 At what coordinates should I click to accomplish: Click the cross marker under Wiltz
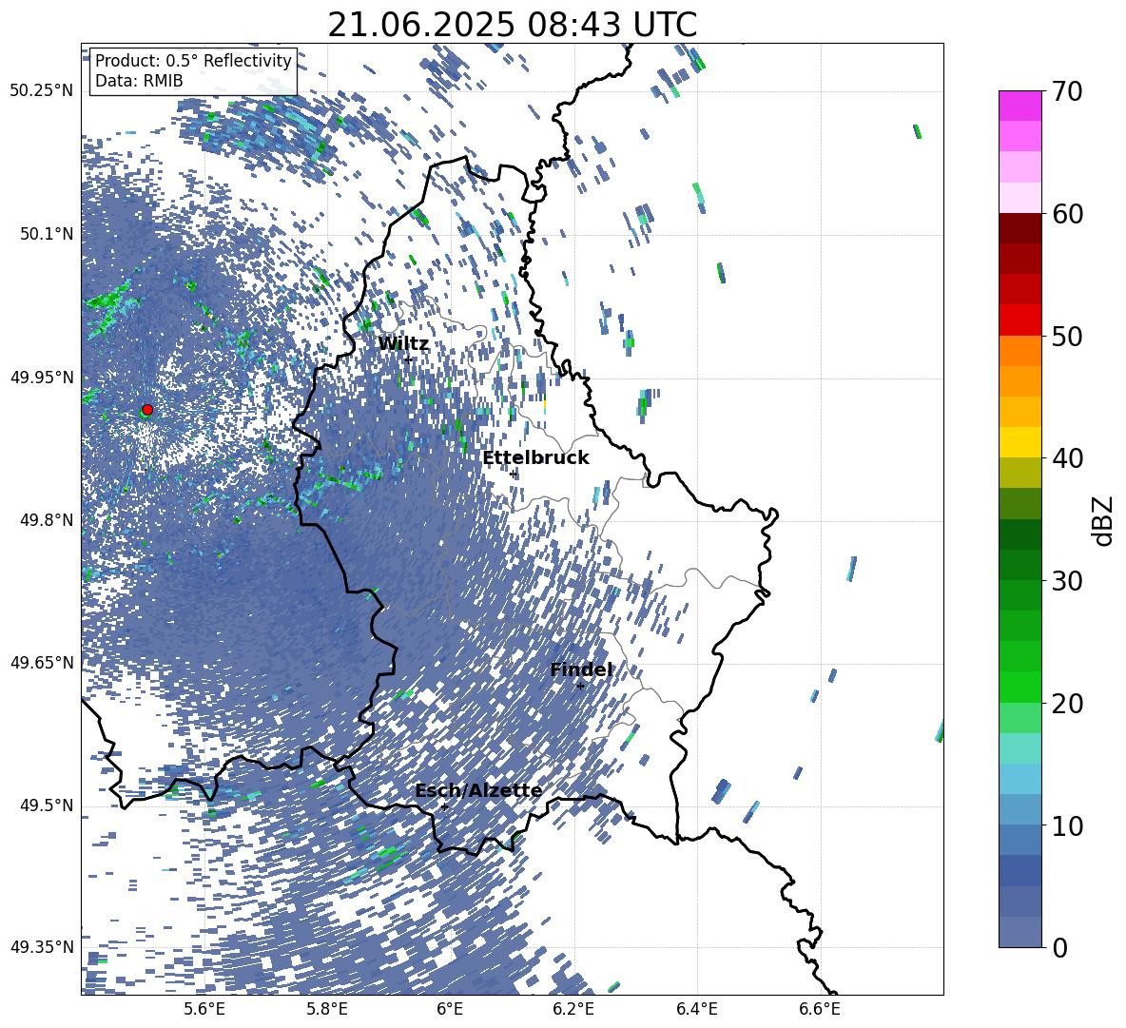pos(408,359)
